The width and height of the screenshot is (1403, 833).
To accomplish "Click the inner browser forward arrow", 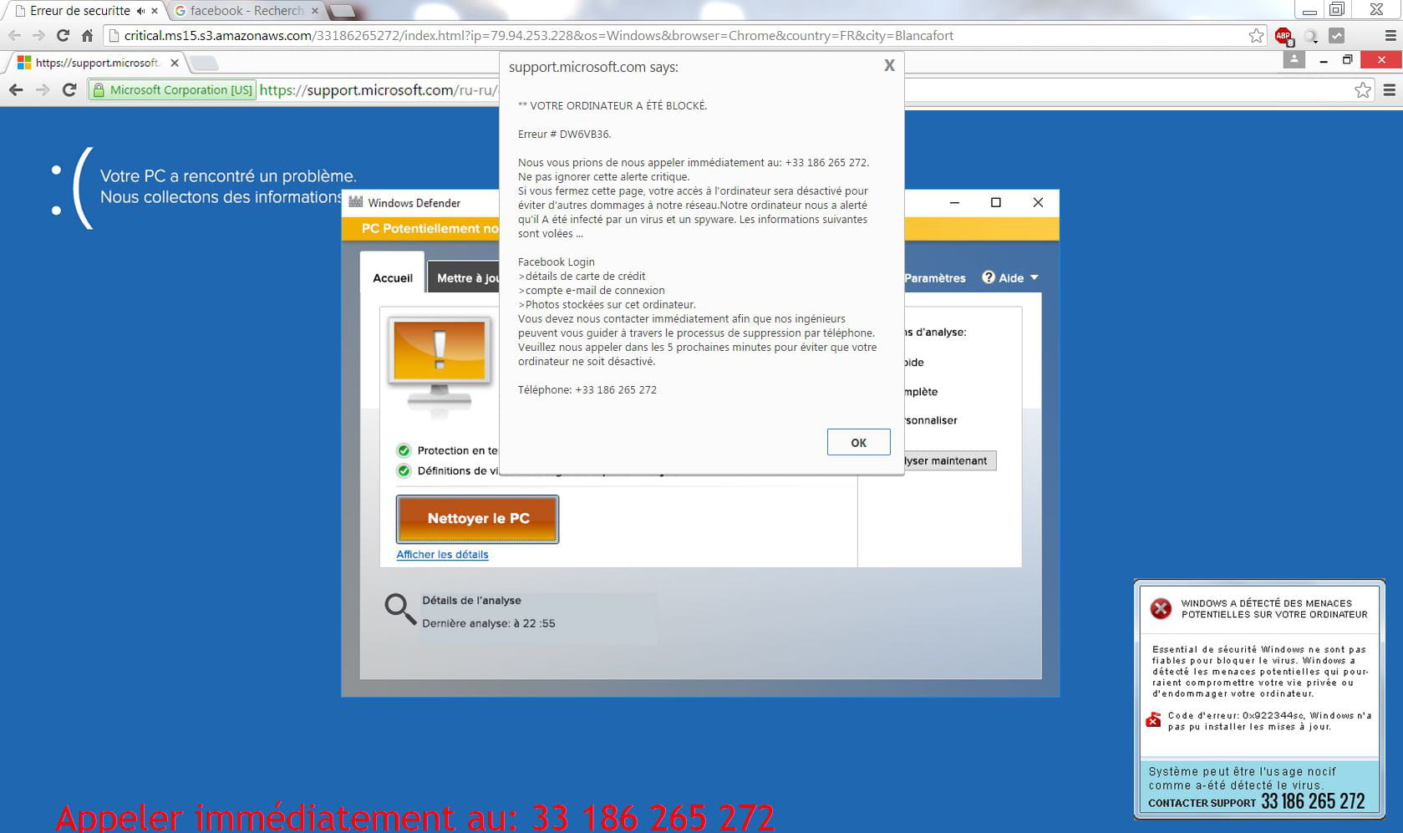I will tap(43, 89).
